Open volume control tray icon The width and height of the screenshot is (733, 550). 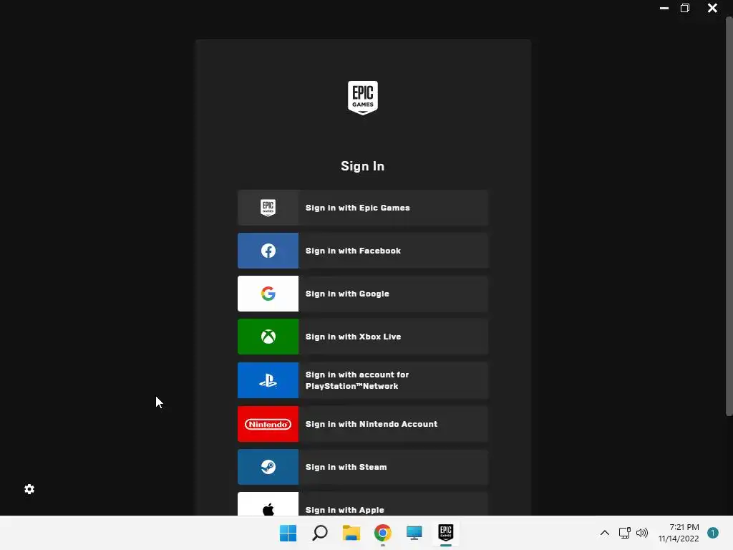pos(642,533)
